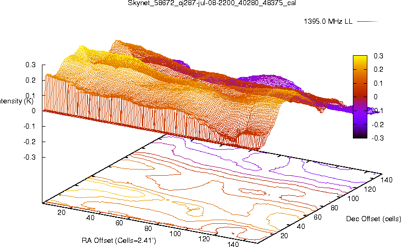Click Dec Offset tick label 100
This screenshot has height=247, width=401.
353,199
